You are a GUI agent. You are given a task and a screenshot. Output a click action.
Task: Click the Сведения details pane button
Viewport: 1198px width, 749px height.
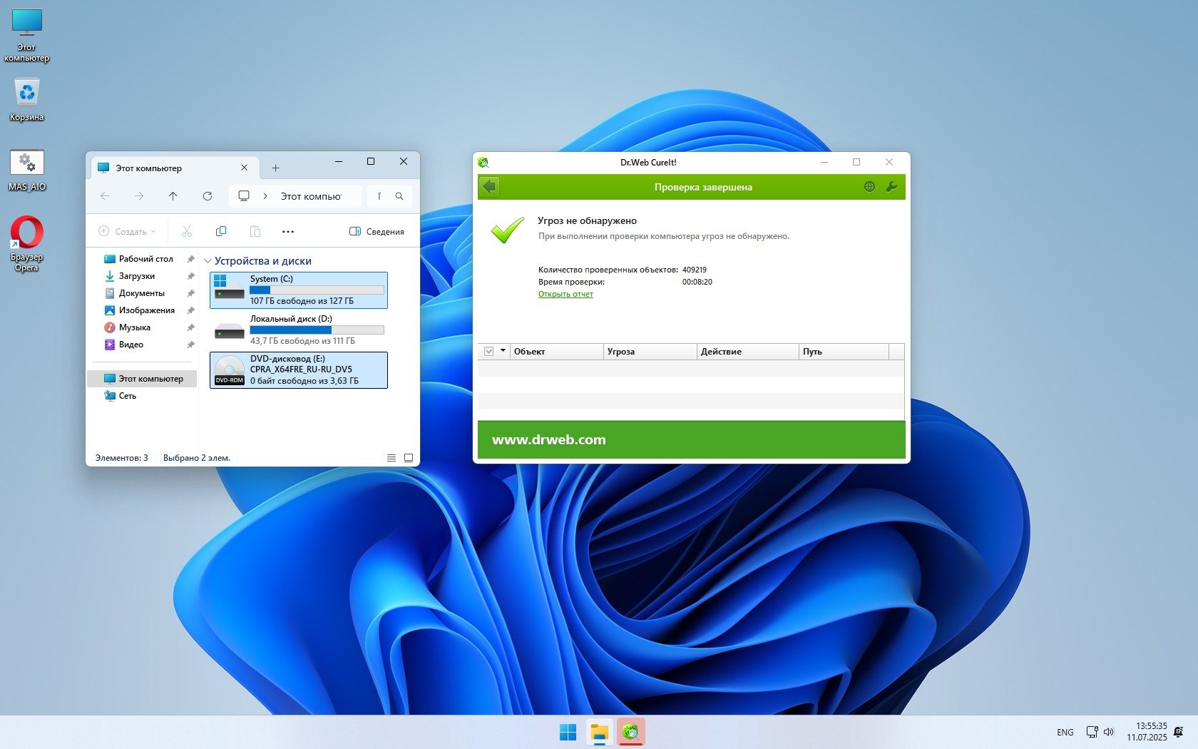[x=377, y=231]
